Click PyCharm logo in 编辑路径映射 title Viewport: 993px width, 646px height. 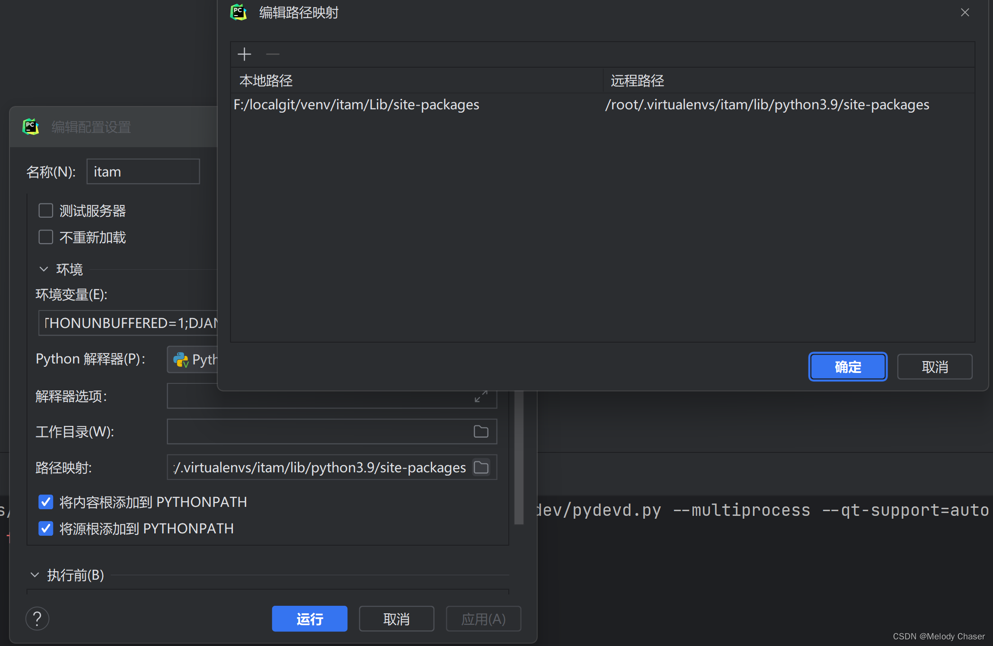point(239,12)
